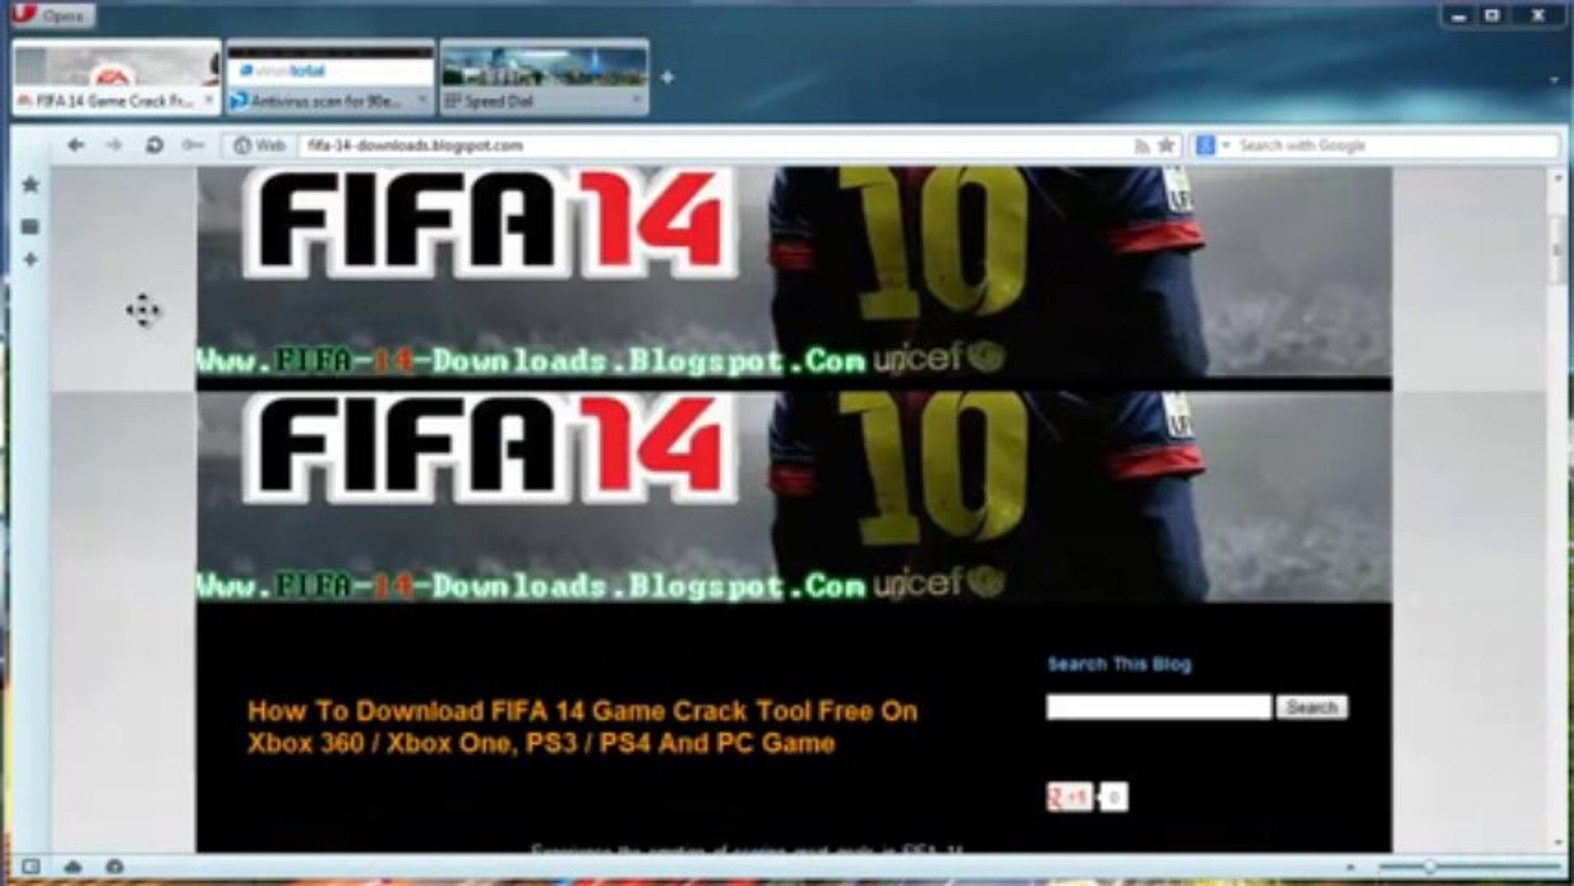The image size is (1574, 886).
Task: Expand the closed tabs list arrow
Action: (x=1553, y=80)
